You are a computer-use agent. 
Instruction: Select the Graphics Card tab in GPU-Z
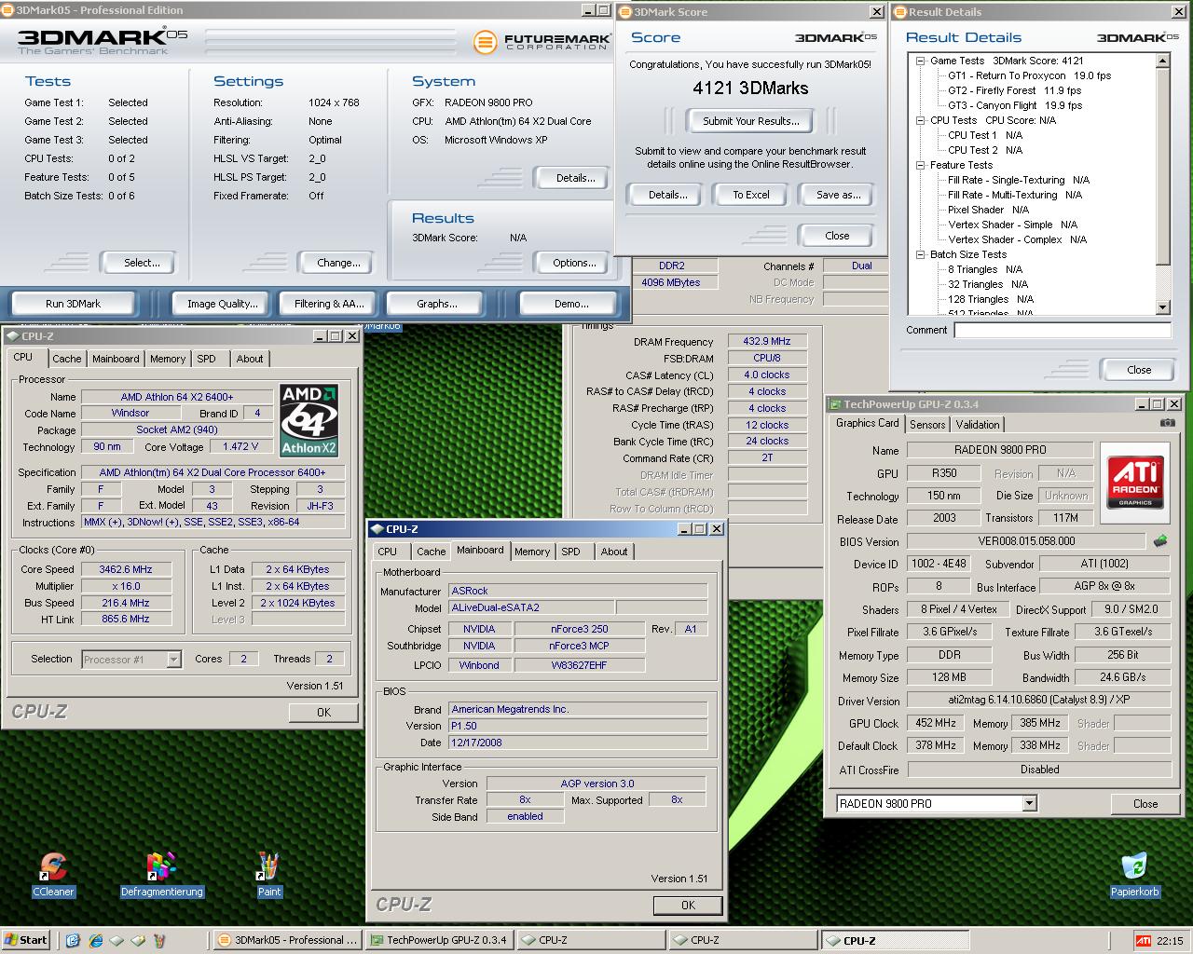[x=868, y=423]
